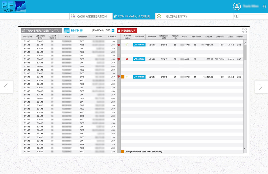Click the search magnifier icon

tap(236, 16)
